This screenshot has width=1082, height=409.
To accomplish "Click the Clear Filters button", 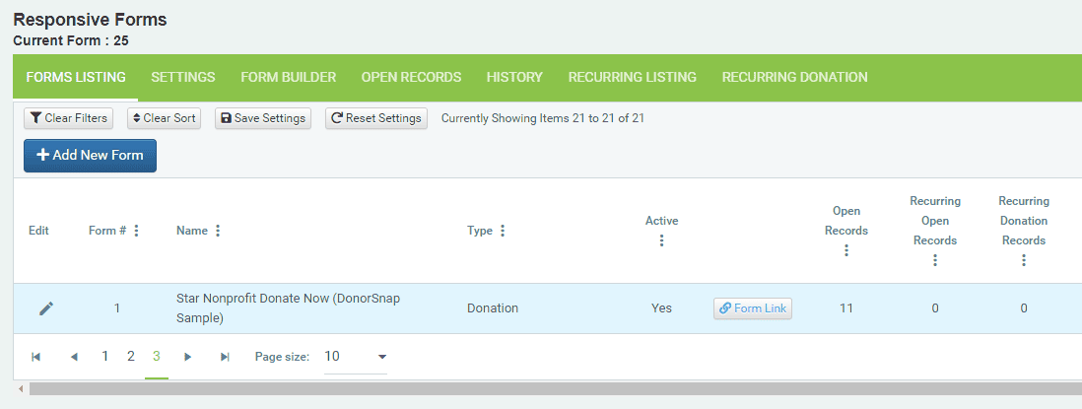I will point(68,118).
